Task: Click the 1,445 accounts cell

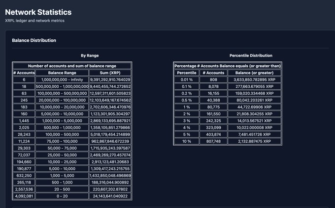Action: point(24,121)
